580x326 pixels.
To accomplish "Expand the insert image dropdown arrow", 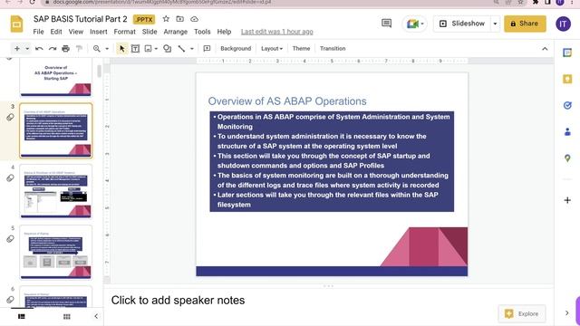I will [156, 48].
